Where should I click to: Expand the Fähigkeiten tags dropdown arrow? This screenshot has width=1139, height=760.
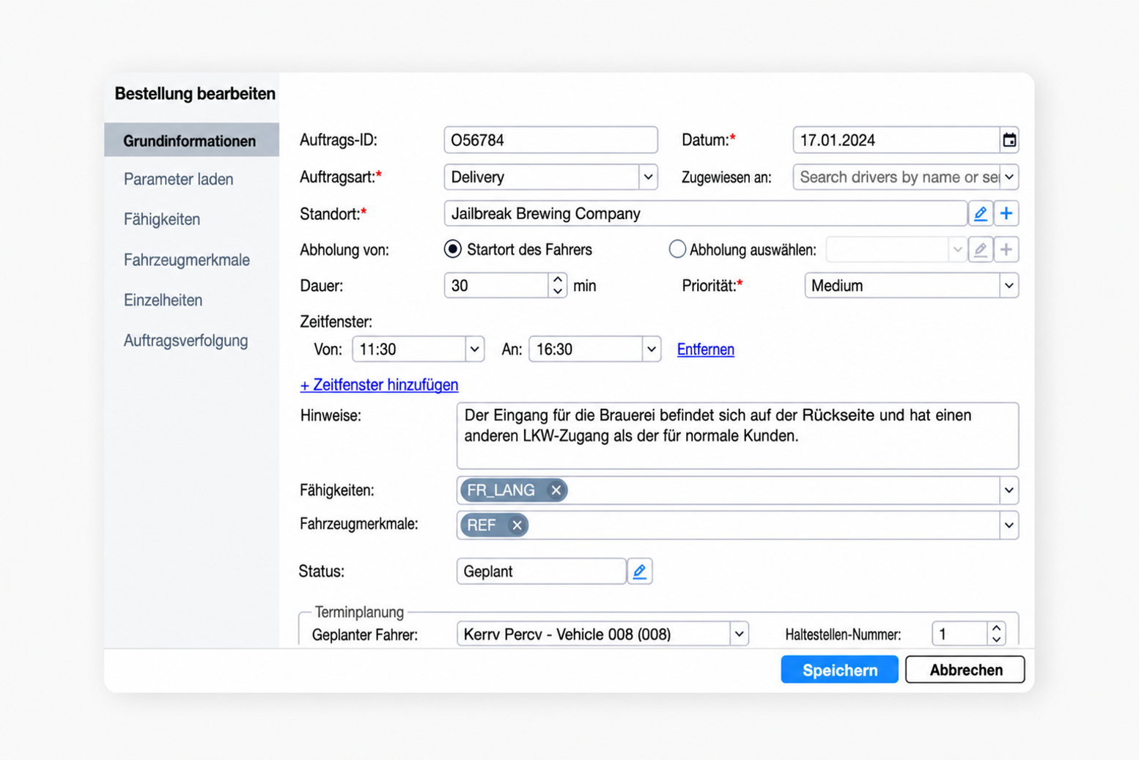tap(1009, 490)
